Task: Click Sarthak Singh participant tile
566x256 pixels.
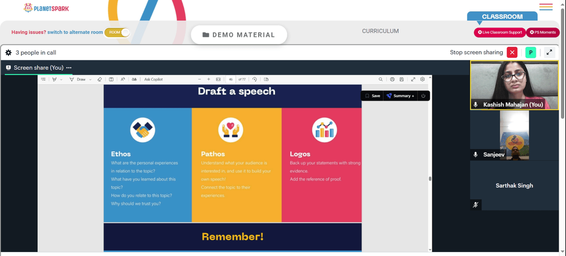Action: click(x=514, y=186)
